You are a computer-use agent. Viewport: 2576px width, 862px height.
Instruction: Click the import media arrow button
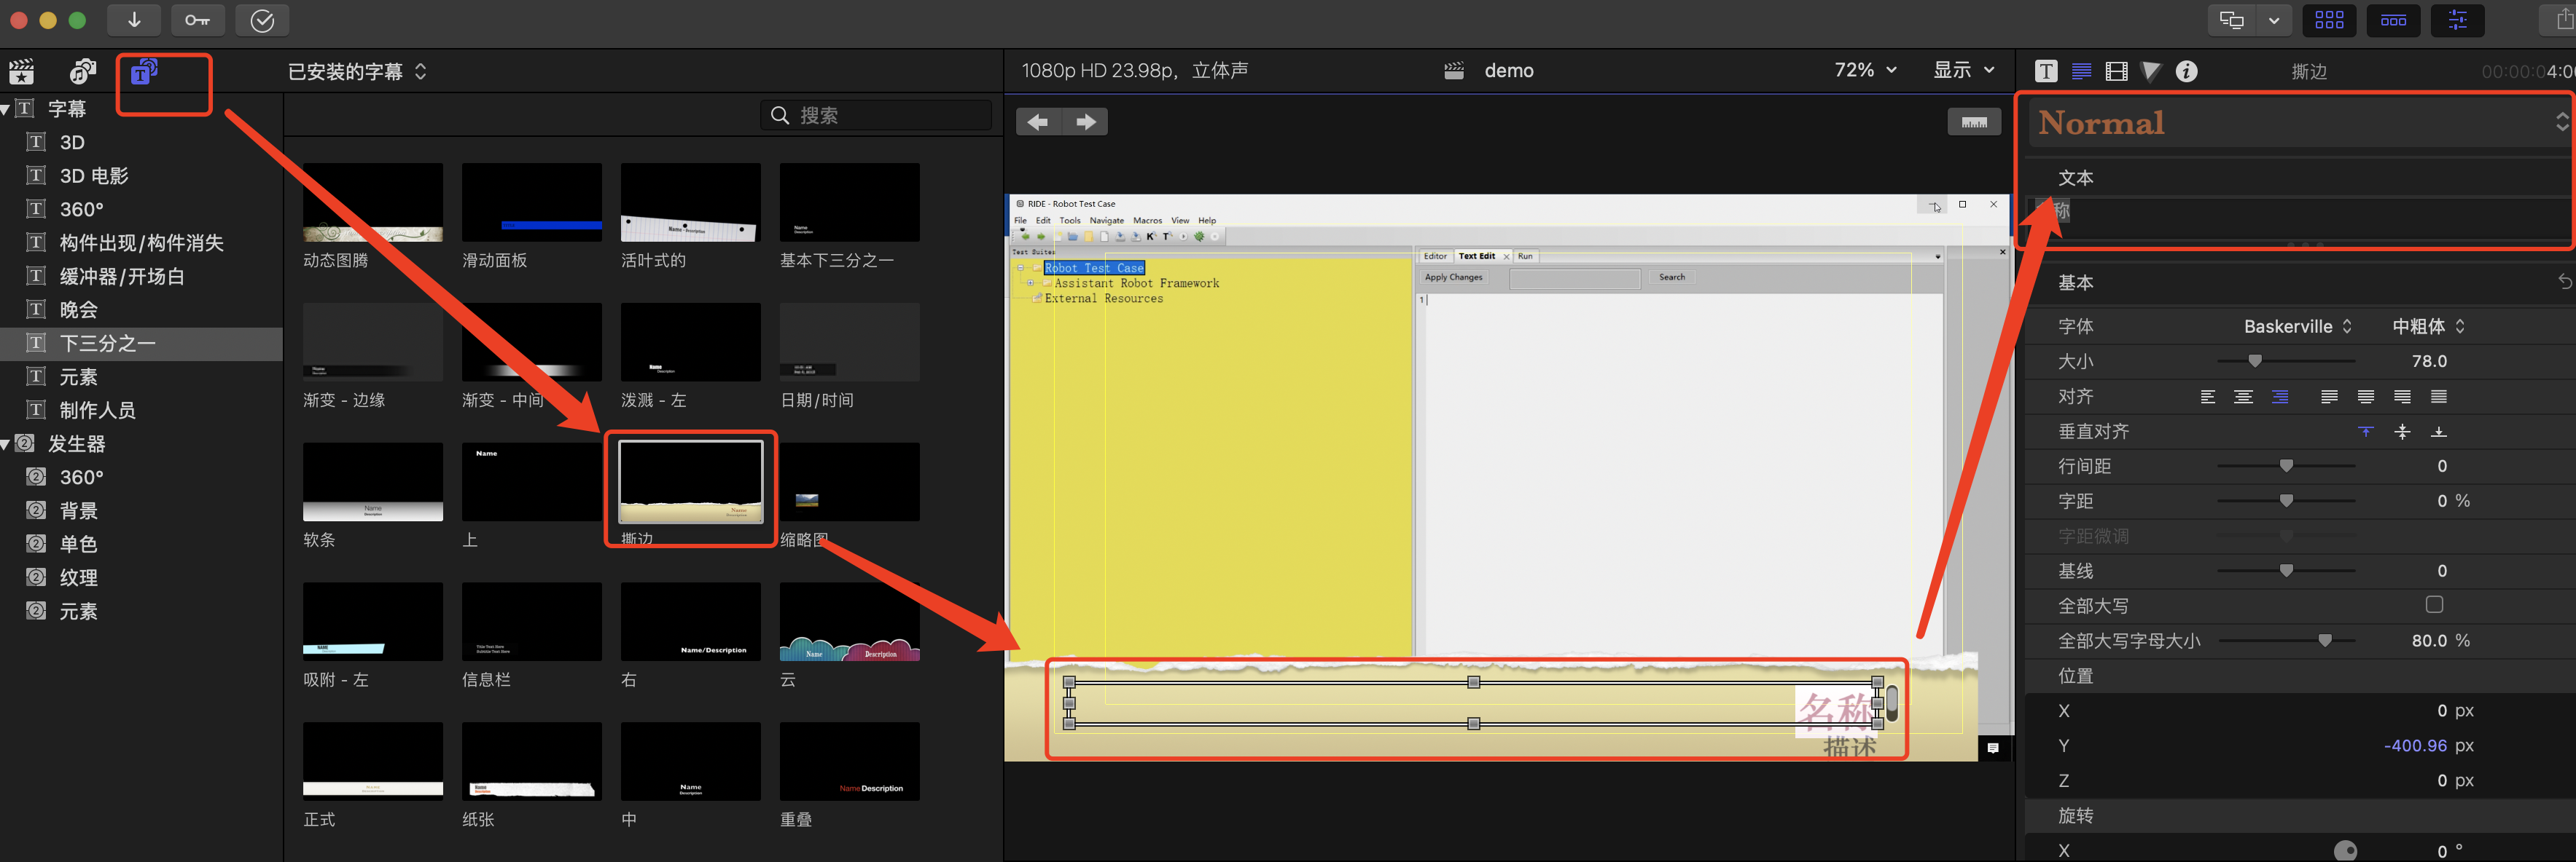[x=134, y=20]
